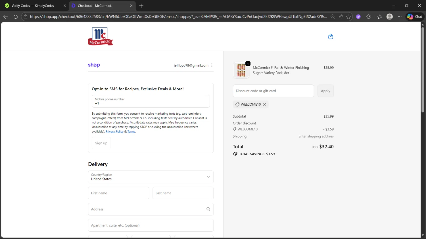The height and width of the screenshot is (239, 426).
Task: Remove the WELCOME10 discount code chip
Action: 265,104
